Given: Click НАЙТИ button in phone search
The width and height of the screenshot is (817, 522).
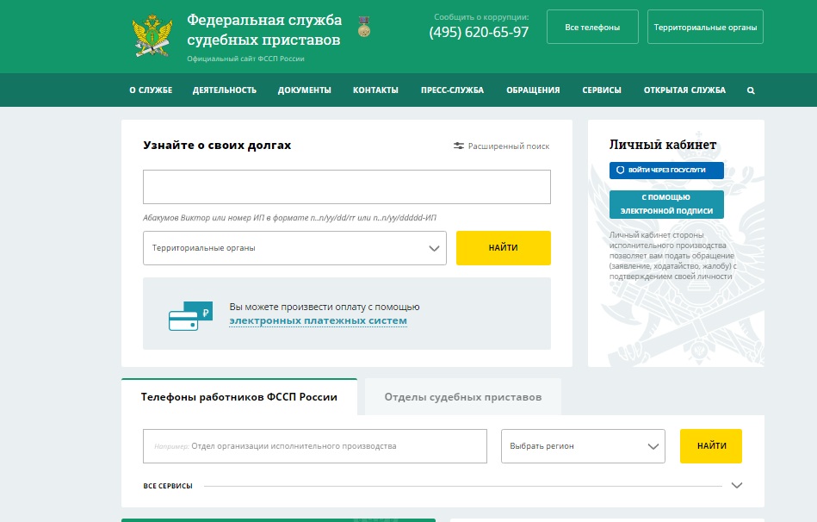Looking at the screenshot, I should pos(711,446).
